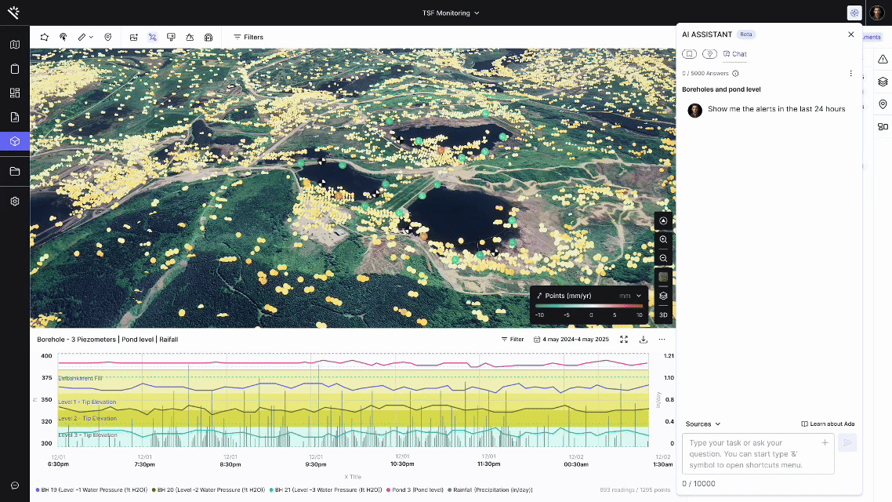Viewport: 892px width, 502px height.
Task: Click the app logo at top left
Action: pos(13,13)
